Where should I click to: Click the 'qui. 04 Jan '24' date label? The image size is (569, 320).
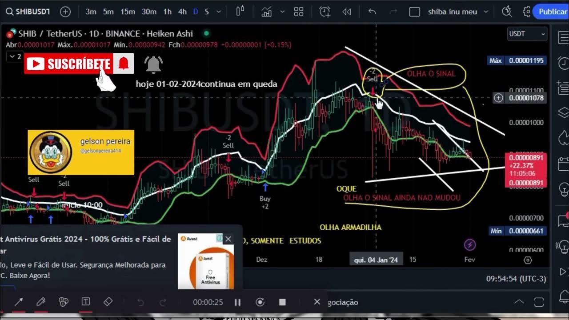tap(376, 260)
